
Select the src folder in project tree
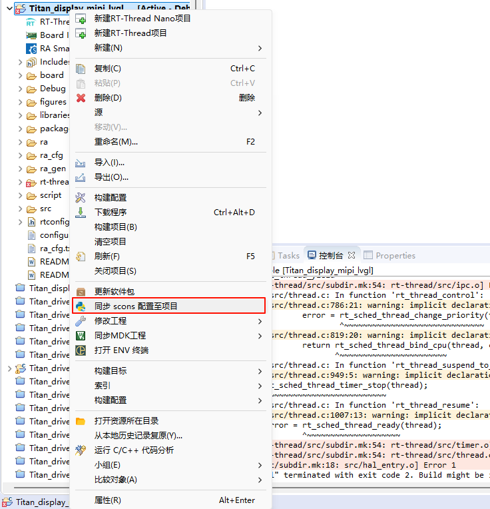tap(45, 209)
